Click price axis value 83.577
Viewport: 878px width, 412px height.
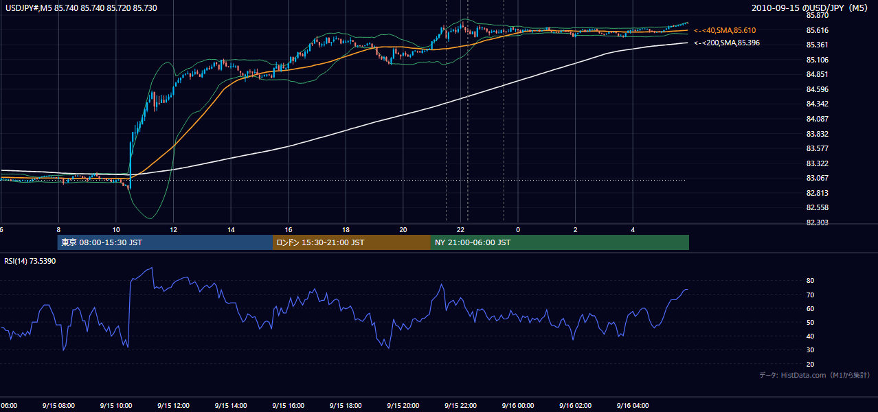(817, 148)
